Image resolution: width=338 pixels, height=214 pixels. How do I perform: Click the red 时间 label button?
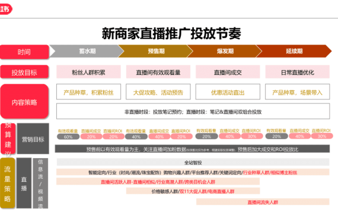(x=24, y=52)
